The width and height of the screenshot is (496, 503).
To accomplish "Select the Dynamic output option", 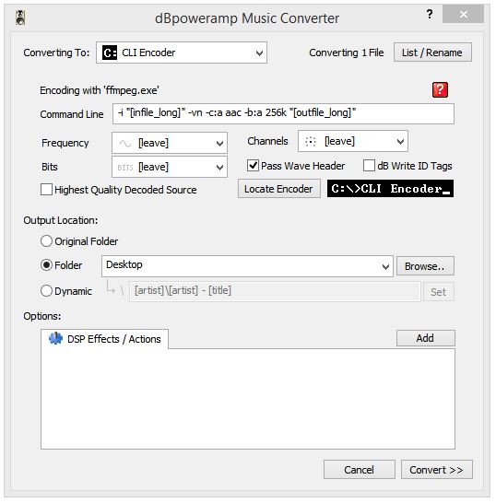I will coord(46,291).
